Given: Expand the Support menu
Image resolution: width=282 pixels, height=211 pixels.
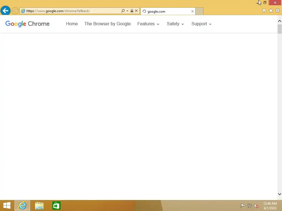Looking at the screenshot, I should click(x=201, y=24).
